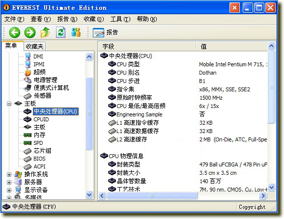Click the chip icon beside BIOS
The width and height of the screenshot is (284, 219).
pyautogui.click(x=28, y=159)
